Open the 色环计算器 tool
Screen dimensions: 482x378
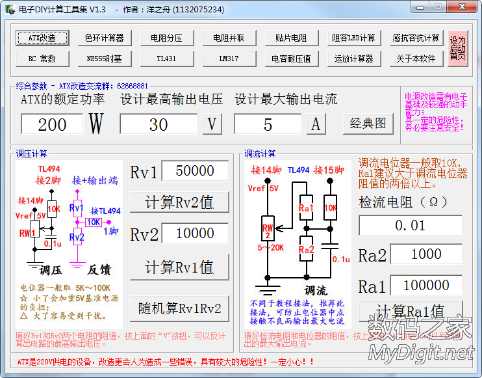[x=105, y=38]
